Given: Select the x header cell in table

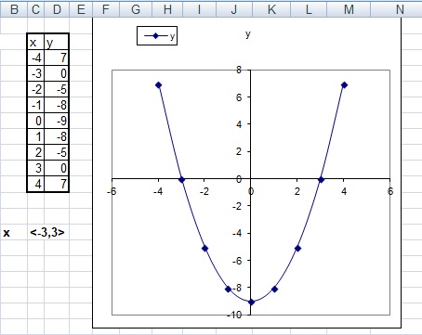Looking at the screenshot, I should tap(36, 42).
